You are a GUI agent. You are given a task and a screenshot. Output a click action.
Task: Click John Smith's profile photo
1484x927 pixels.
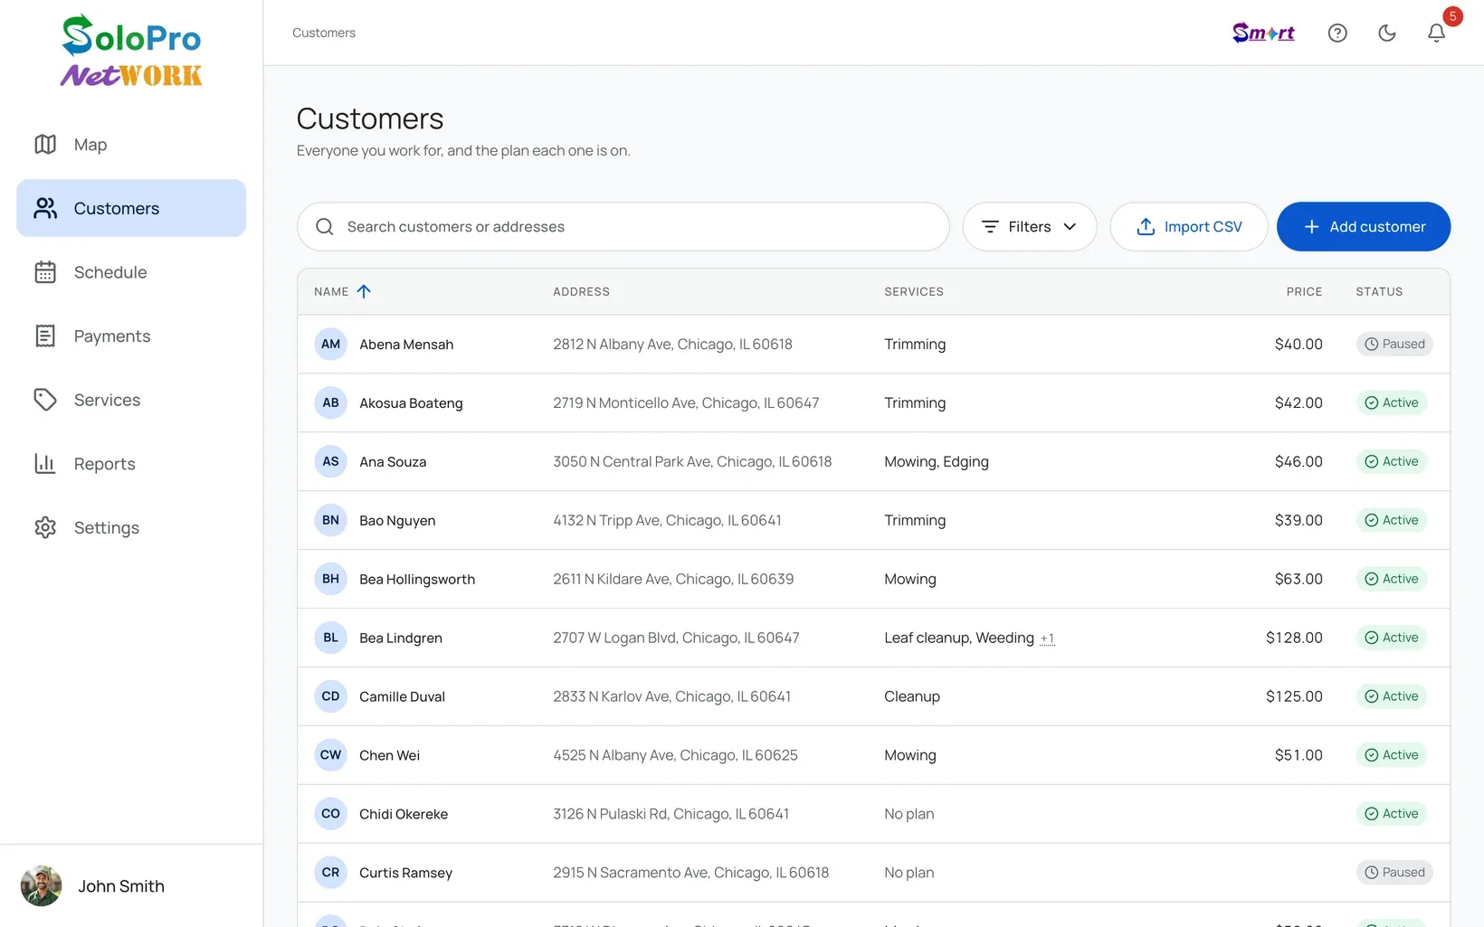tap(42, 886)
